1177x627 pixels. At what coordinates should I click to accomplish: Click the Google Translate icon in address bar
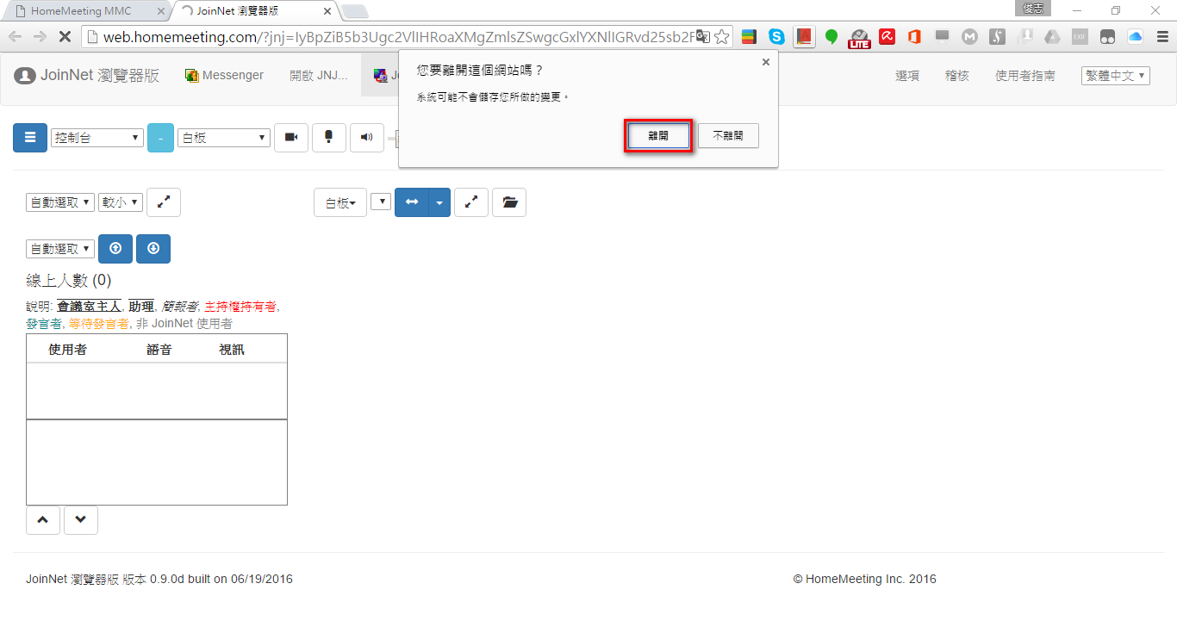(702, 36)
